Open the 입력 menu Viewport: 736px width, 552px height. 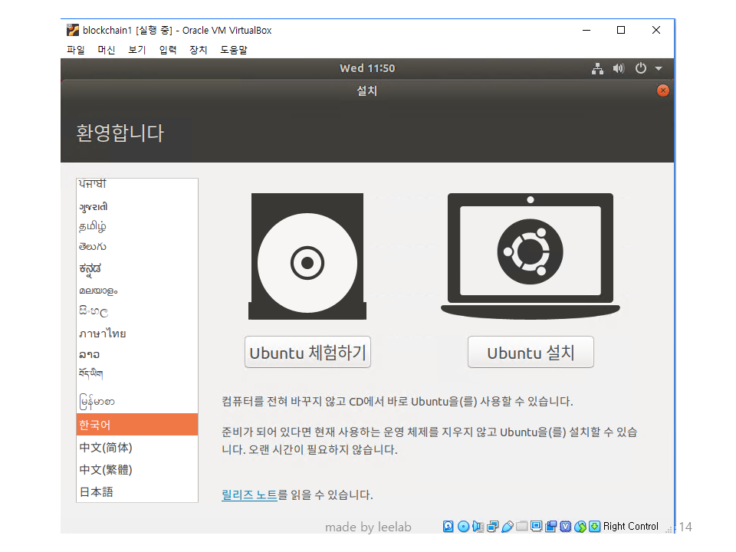point(168,50)
